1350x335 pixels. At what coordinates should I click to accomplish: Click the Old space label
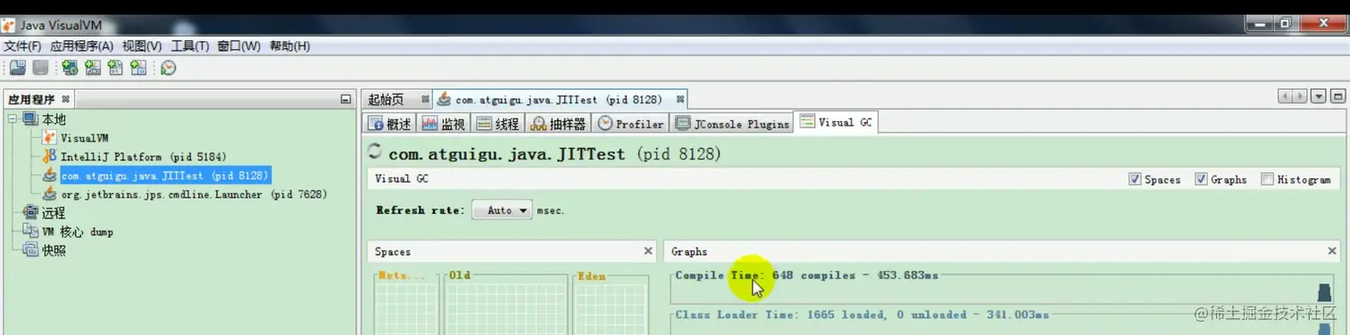click(x=459, y=276)
